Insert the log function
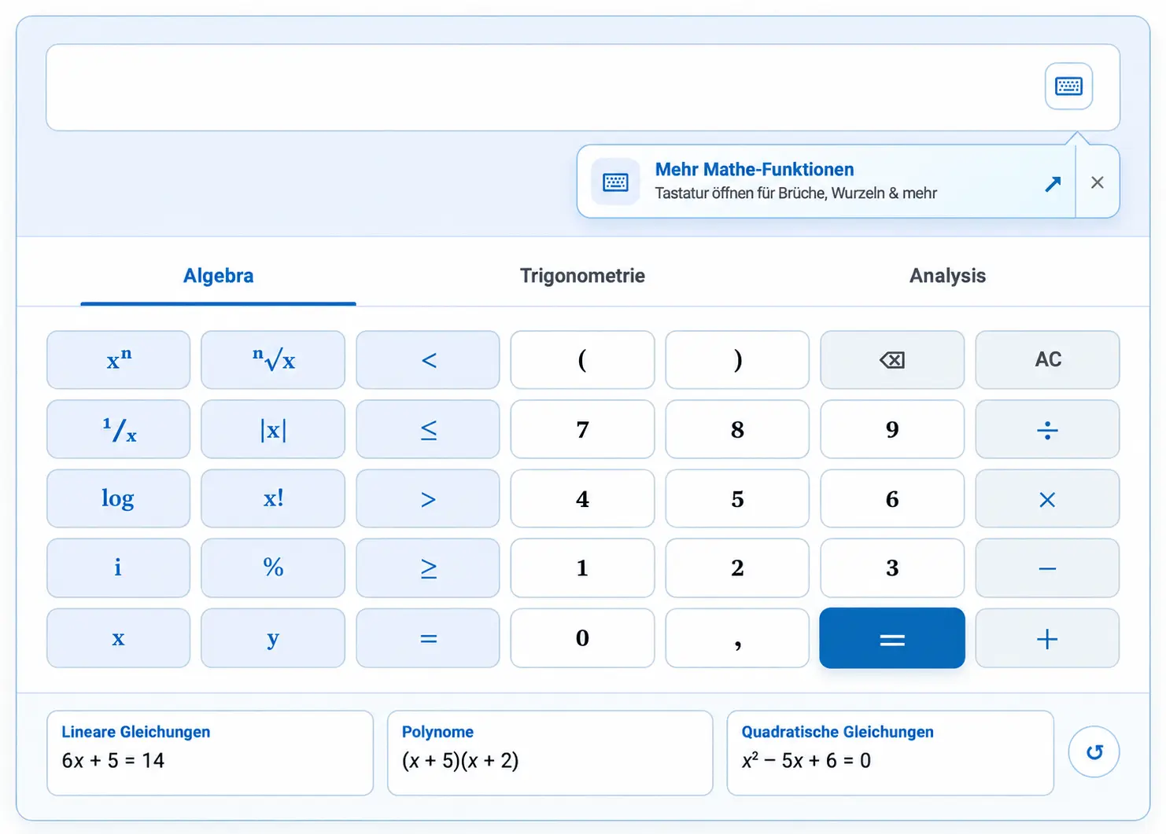 pyautogui.click(x=118, y=498)
